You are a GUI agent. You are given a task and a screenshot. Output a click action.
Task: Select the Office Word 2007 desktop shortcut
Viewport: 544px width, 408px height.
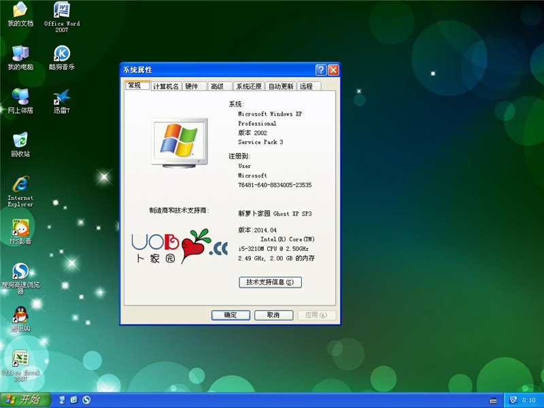62,17
